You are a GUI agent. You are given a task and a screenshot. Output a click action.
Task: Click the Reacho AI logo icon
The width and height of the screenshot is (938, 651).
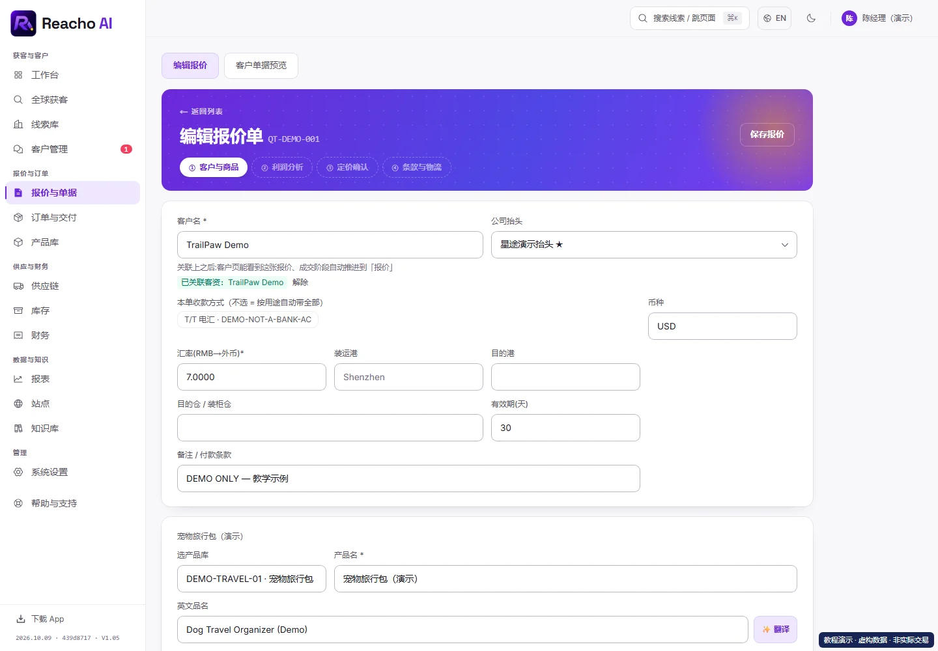click(x=23, y=23)
